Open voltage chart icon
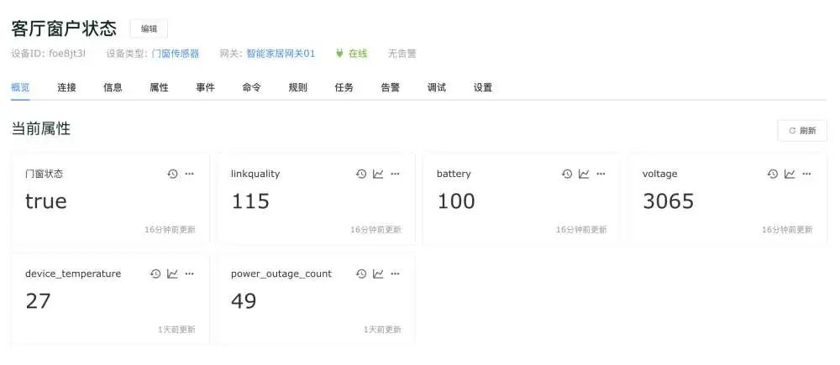The image size is (840, 365). pos(790,174)
